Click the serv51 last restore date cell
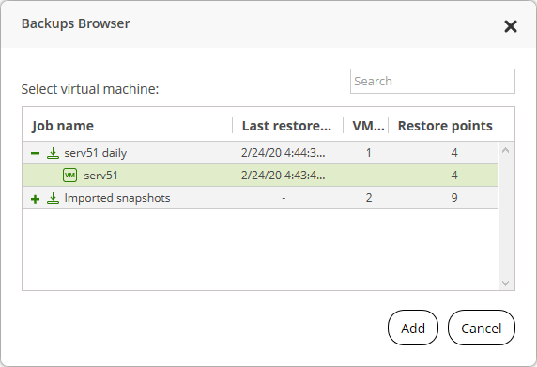The width and height of the screenshot is (537, 367). pos(284,176)
